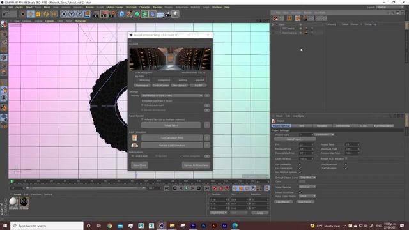Toggle Z axis lock
409x230 pixels.
point(79,14)
